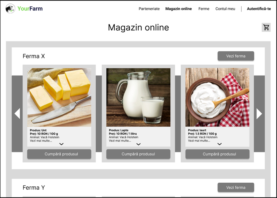Click the YourFarm cow logo
277x198 pixels.
click(x=10, y=8)
